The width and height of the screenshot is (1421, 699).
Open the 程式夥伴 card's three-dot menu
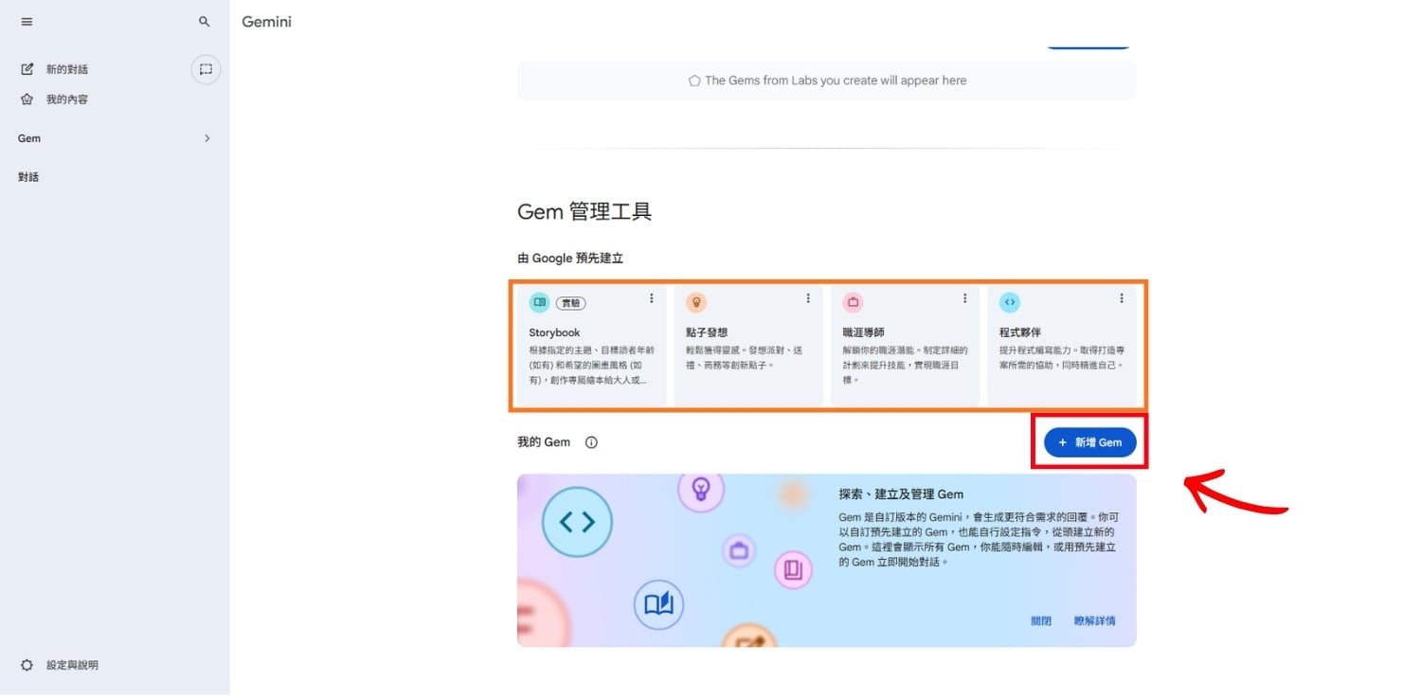pos(1122,297)
